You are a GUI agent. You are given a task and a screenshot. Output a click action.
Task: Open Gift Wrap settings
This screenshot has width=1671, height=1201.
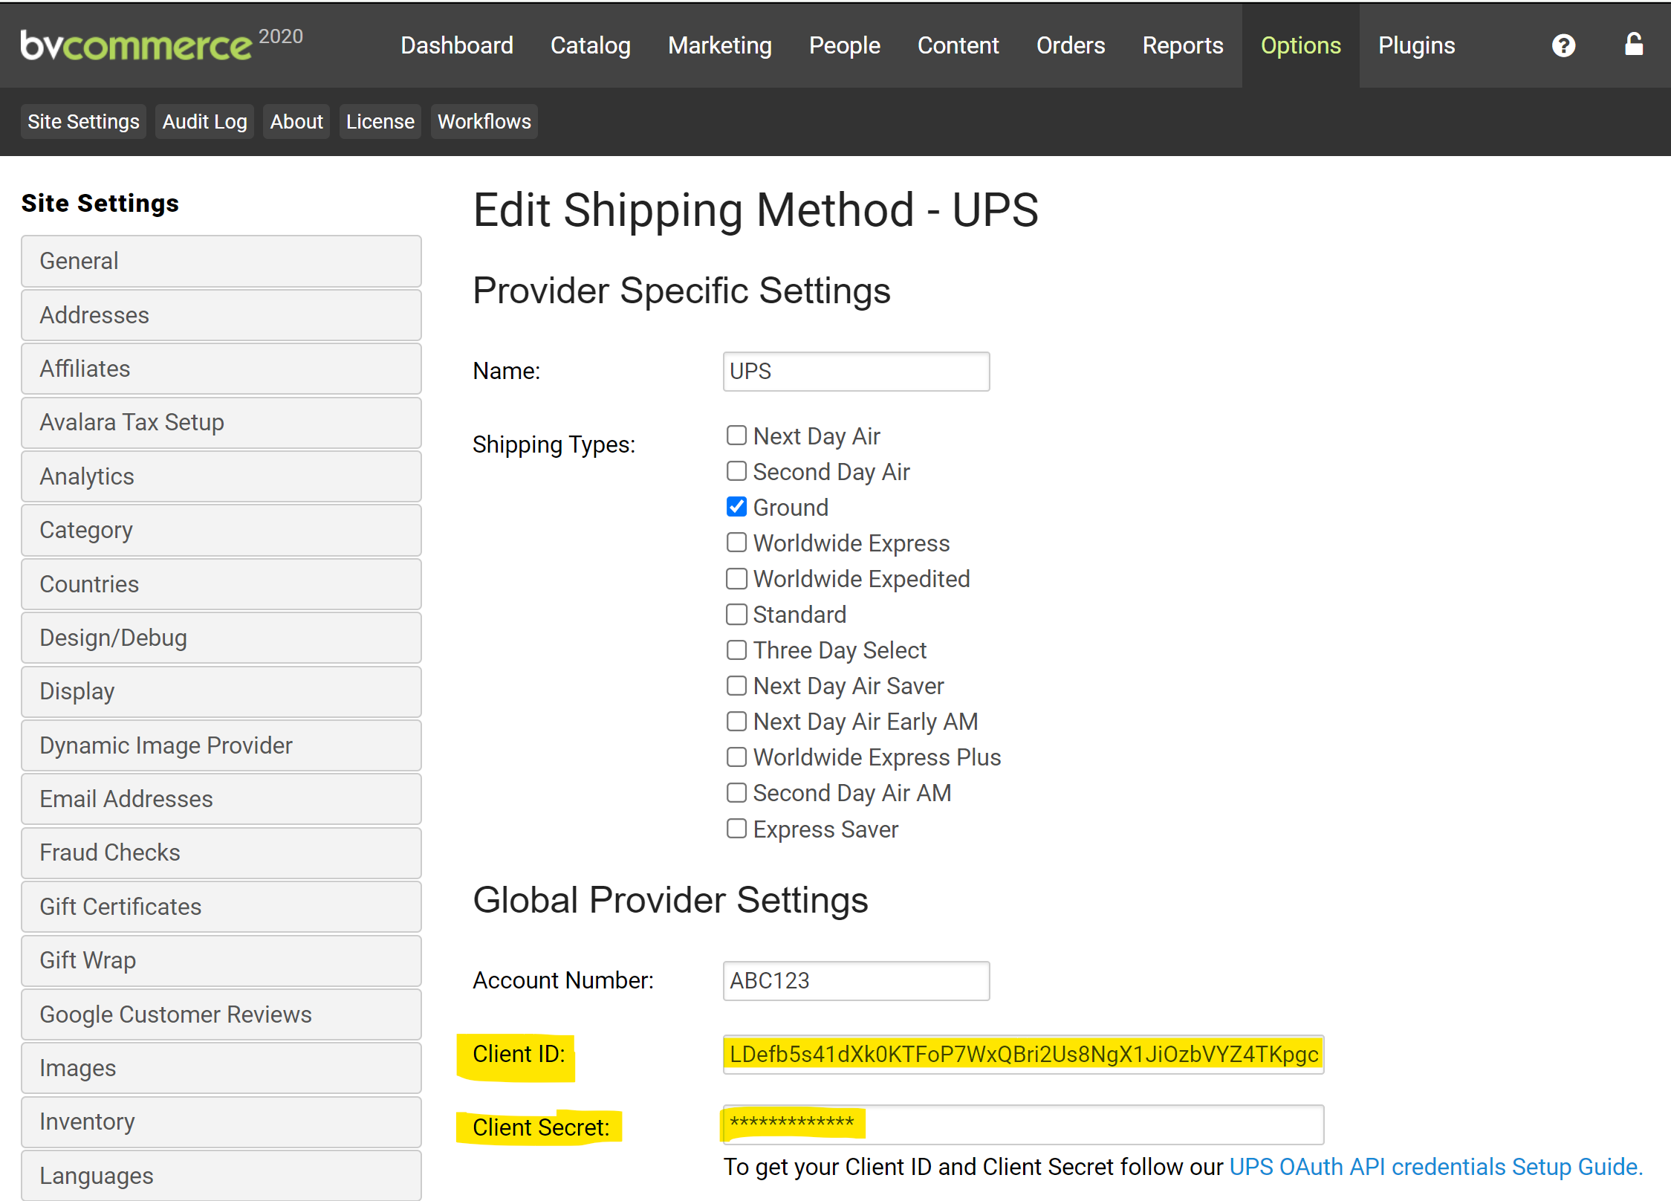tap(221, 961)
